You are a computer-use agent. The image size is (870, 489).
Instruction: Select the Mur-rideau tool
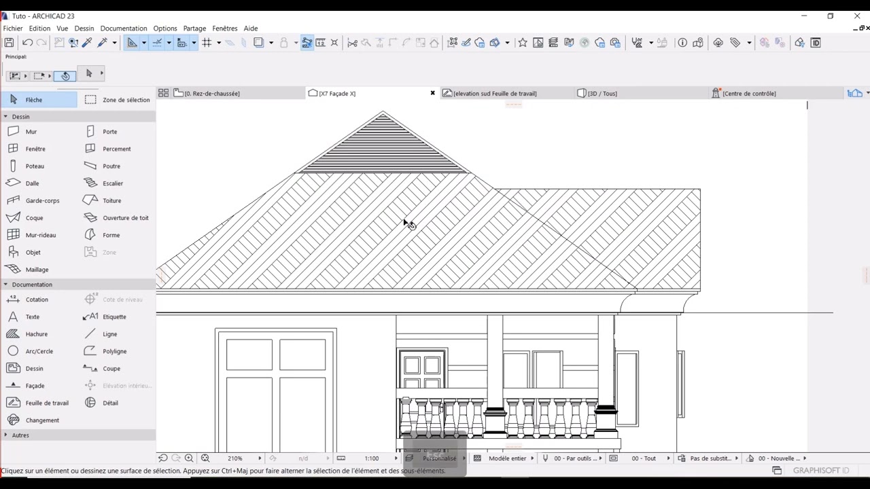tap(39, 235)
